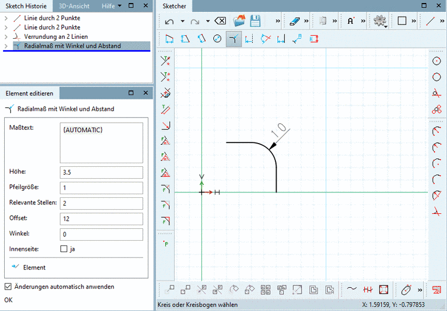Click the red H-H constraint icon at bottom
Image resolution: width=447 pixels, height=311 pixels.
368,290
